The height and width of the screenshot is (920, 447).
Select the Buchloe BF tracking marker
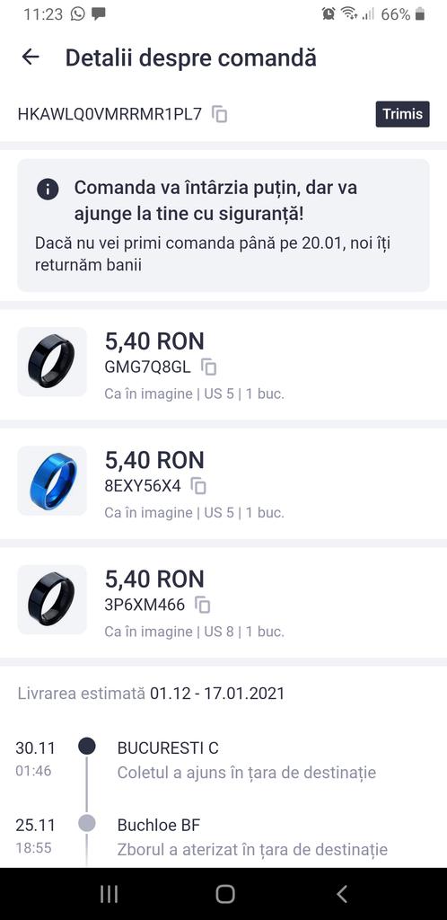87,823
